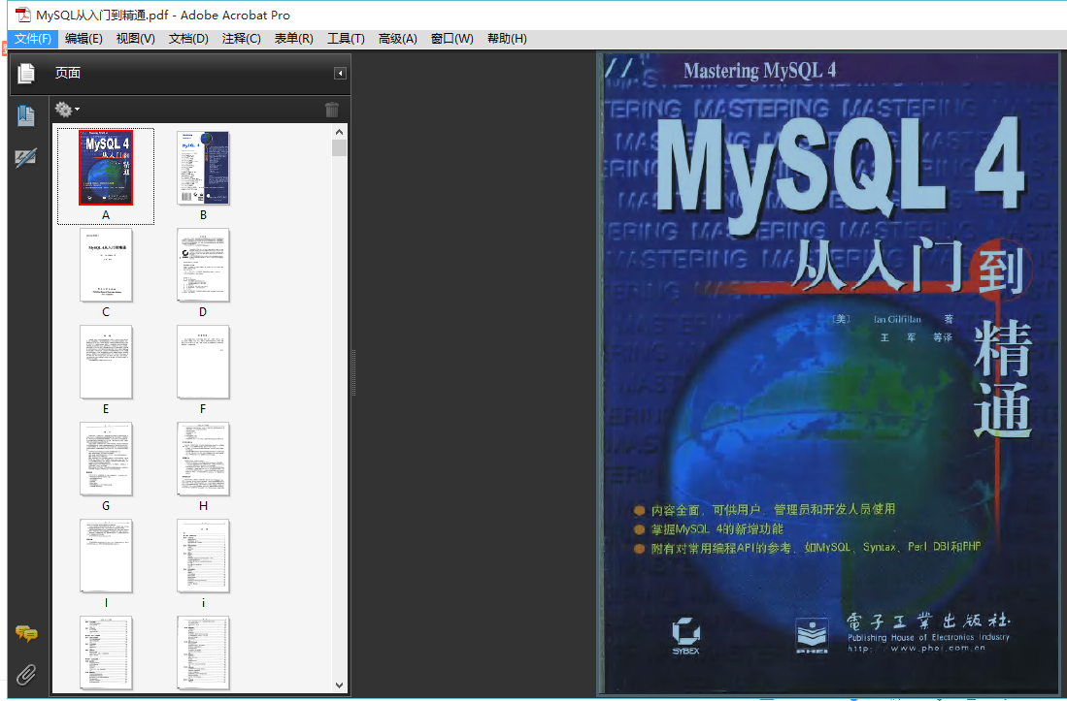
Task: Select page thumbnail labeled lowercase i
Action: click(203, 557)
